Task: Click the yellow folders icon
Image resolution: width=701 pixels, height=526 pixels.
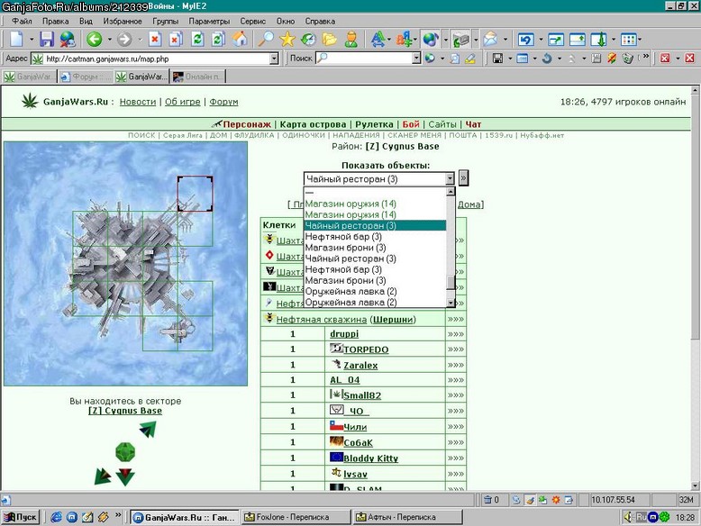Action: click(x=330, y=40)
